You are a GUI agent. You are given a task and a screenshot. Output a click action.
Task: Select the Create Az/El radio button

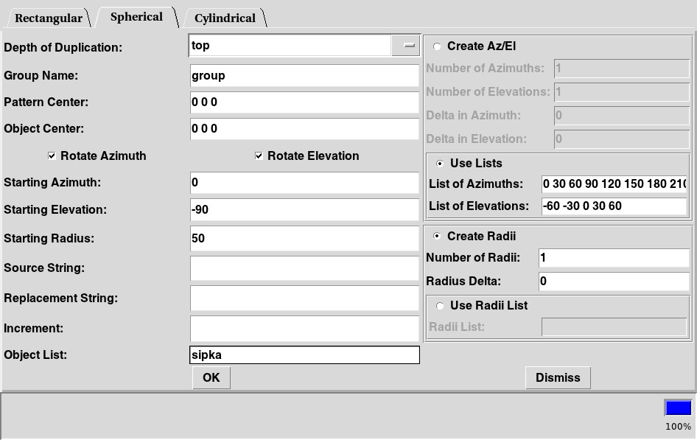click(x=438, y=46)
